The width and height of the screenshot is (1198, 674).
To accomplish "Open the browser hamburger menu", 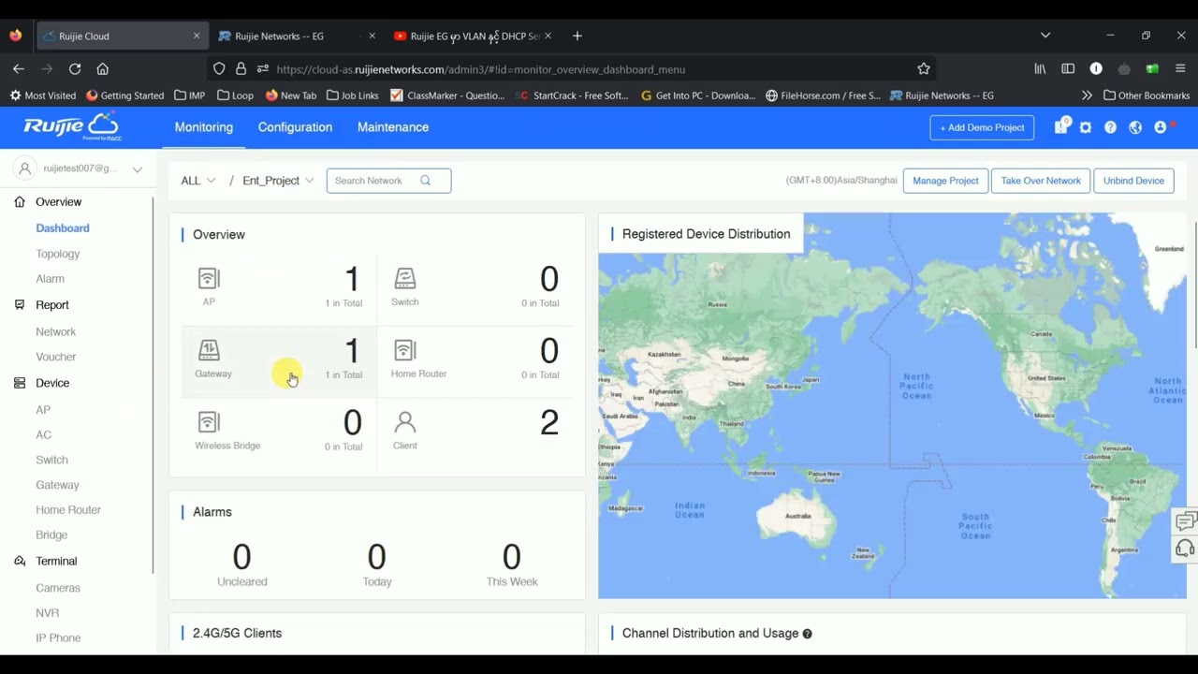I will point(1180,69).
